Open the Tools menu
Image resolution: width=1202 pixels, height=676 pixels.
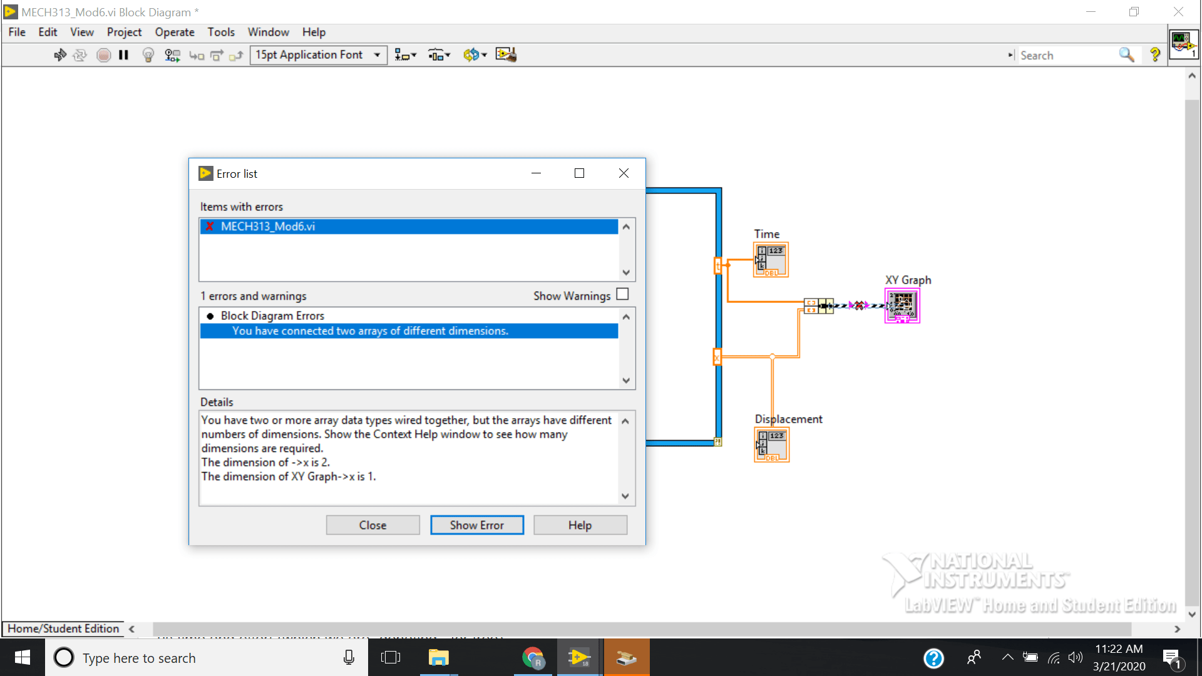tap(221, 32)
